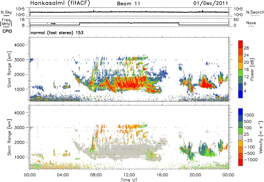The width and height of the screenshot is (264, 182).
Task: Click the 'Freq. [MHz]' label
Action: coord(6,22)
